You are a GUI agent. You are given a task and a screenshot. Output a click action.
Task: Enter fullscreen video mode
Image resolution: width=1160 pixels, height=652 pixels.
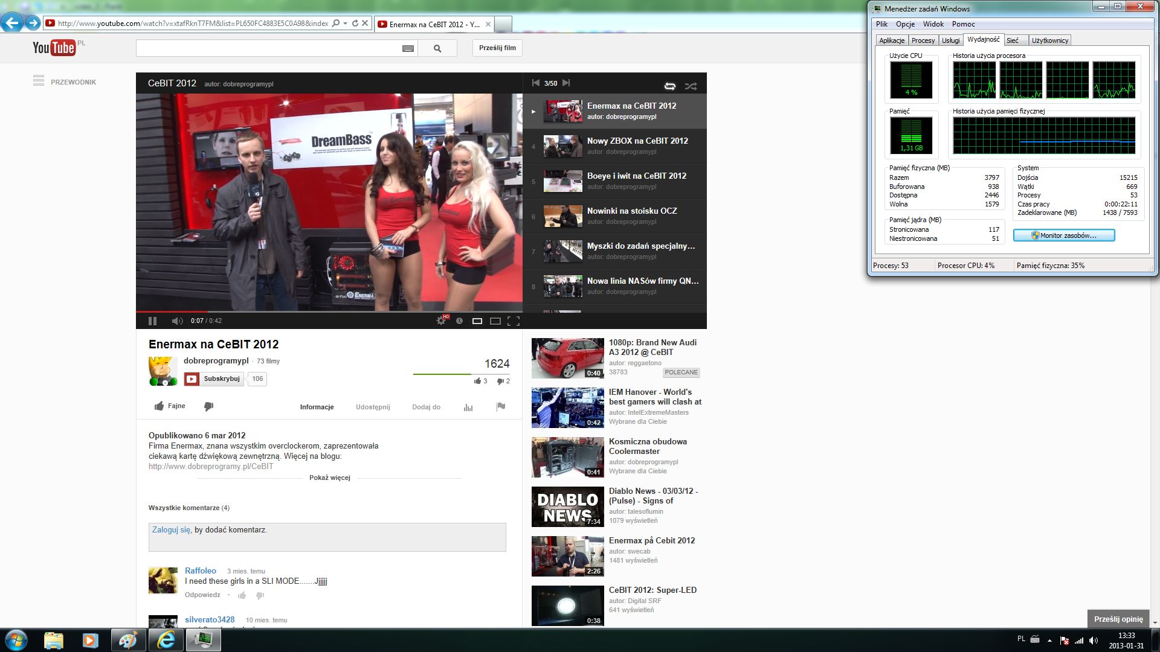pyautogui.click(x=514, y=321)
